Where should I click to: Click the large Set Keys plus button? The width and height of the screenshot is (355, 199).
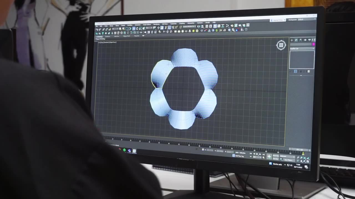point(269,156)
